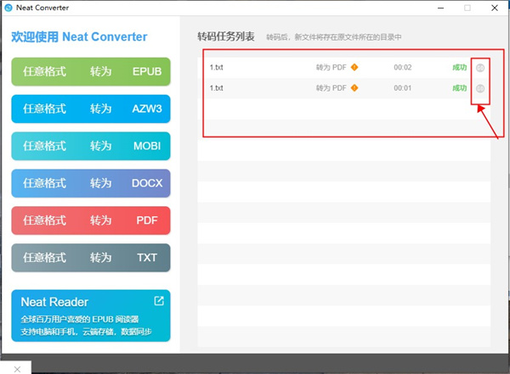Click the 任意格式 转为 EPUB button
This screenshot has width=510, height=374.
point(91,71)
